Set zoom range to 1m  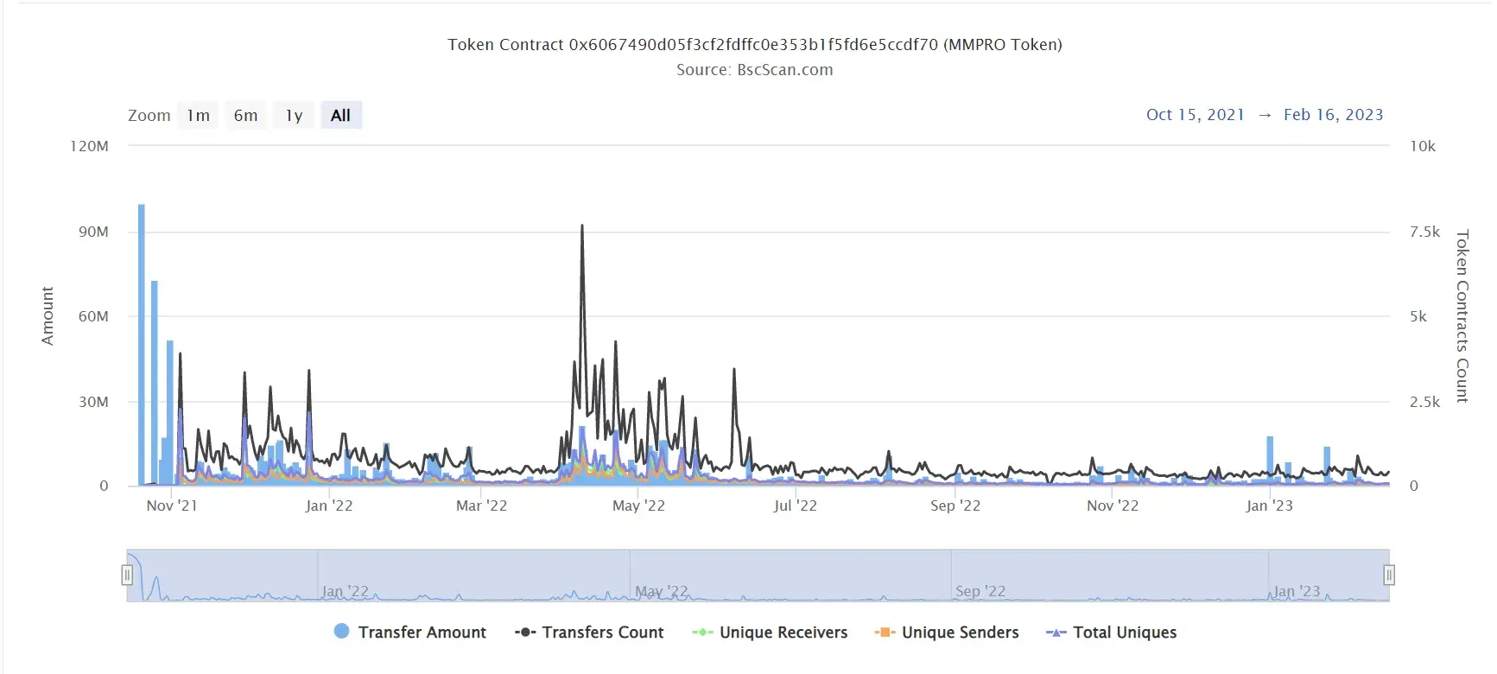pos(198,115)
